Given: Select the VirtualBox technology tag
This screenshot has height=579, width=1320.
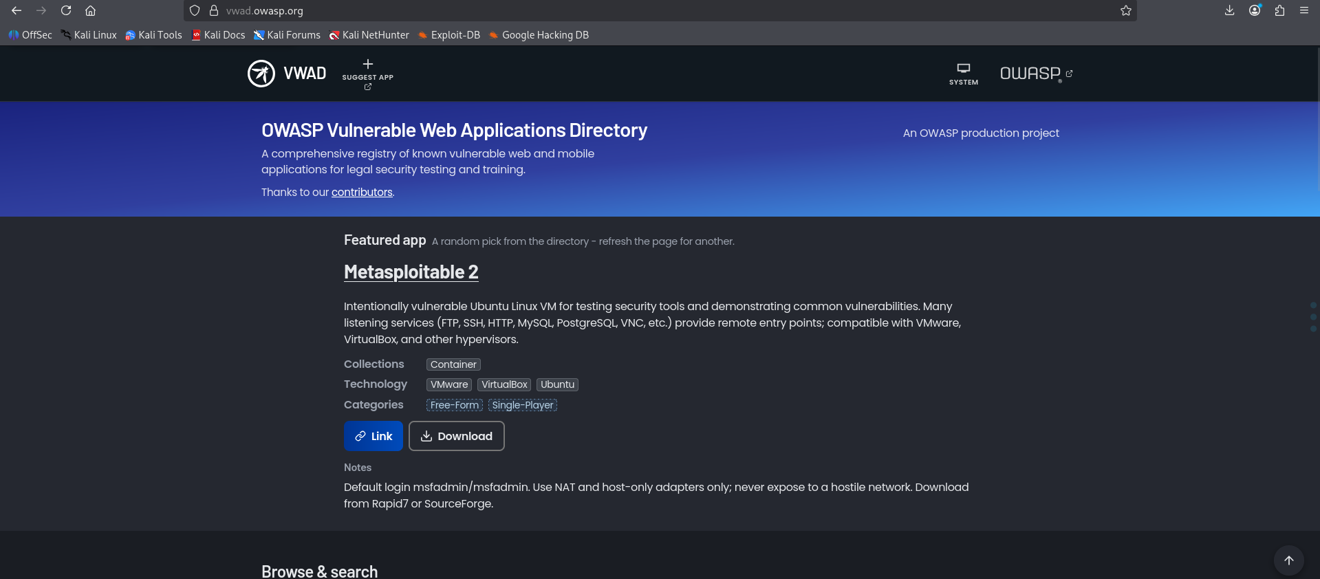Looking at the screenshot, I should pyautogui.click(x=504, y=384).
